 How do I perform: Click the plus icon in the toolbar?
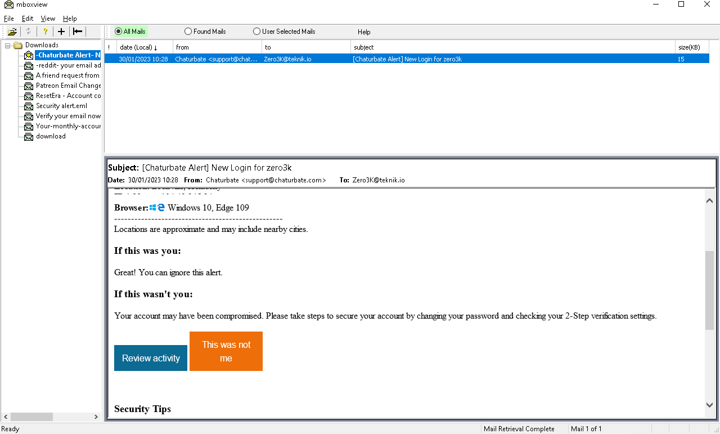(x=61, y=31)
